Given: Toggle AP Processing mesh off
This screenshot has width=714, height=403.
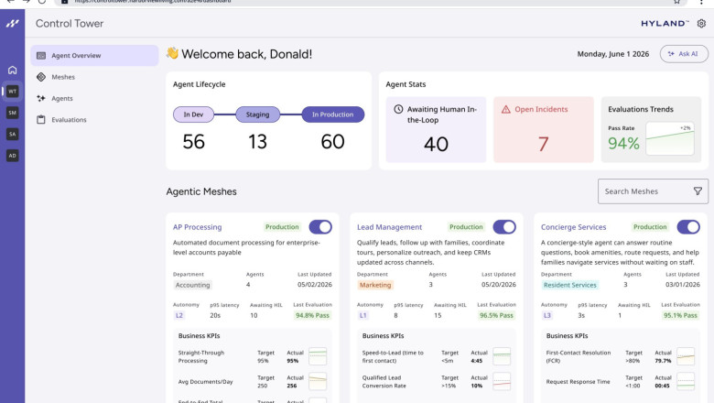Looking at the screenshot, I should (320, 227).
